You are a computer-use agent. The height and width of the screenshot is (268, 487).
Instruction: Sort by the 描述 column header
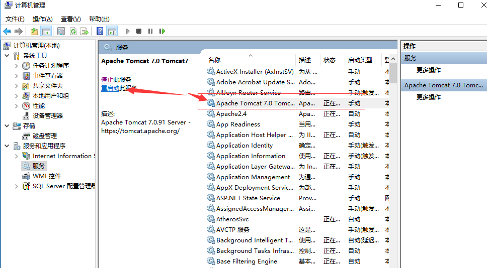pos(307,60)
